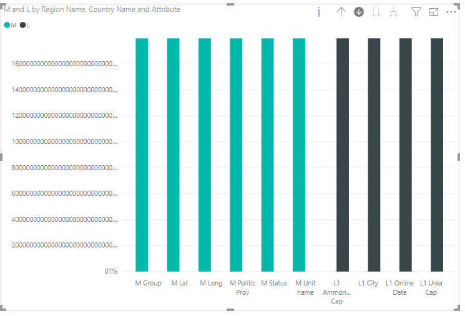Screen dimensions: 465x316
Task: Click M Long axis label
Action: pos(211,283)
